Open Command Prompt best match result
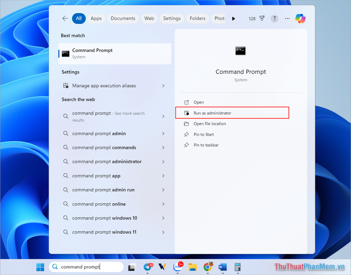Image resolution: width=351 pixels, height=275 pixels. (x=115, y=54)
